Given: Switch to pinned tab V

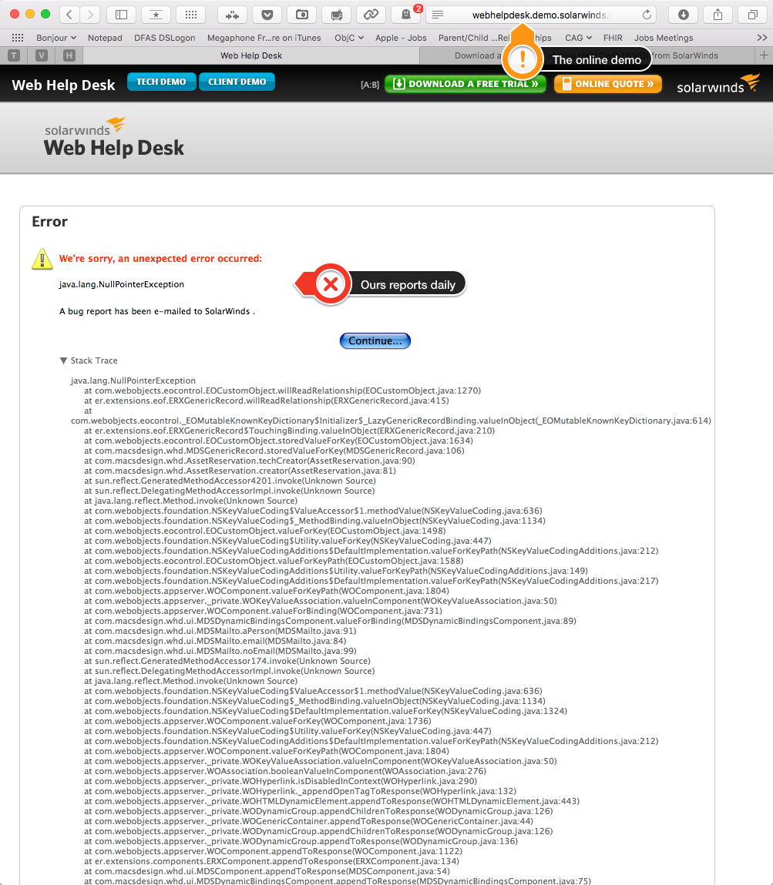Looking at the screenshot, I should click(42, 55).
